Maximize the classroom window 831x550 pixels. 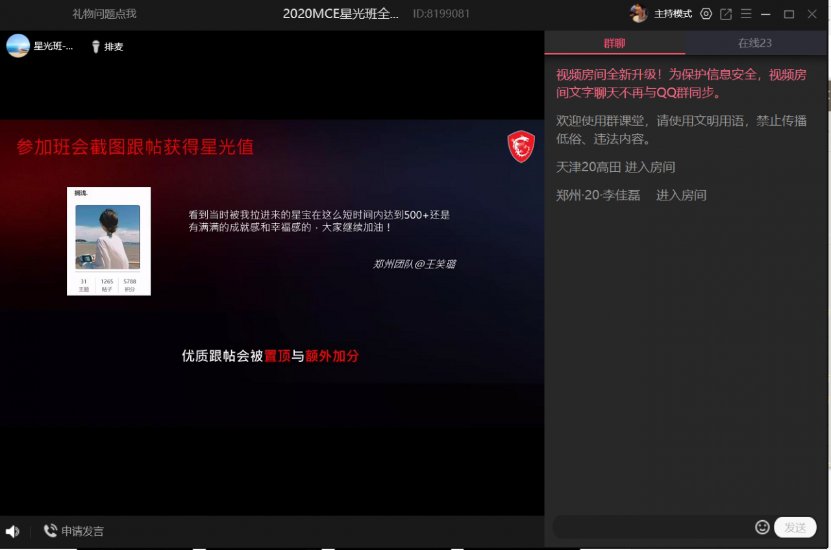pyautogui.click(x=789, y=14)
